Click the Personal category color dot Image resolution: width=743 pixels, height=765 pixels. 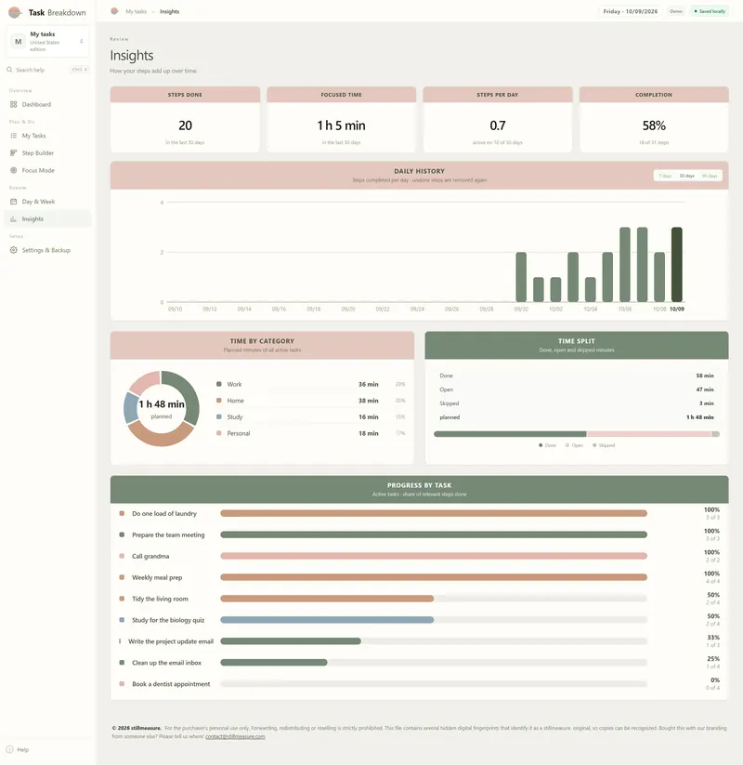point(219,433)
